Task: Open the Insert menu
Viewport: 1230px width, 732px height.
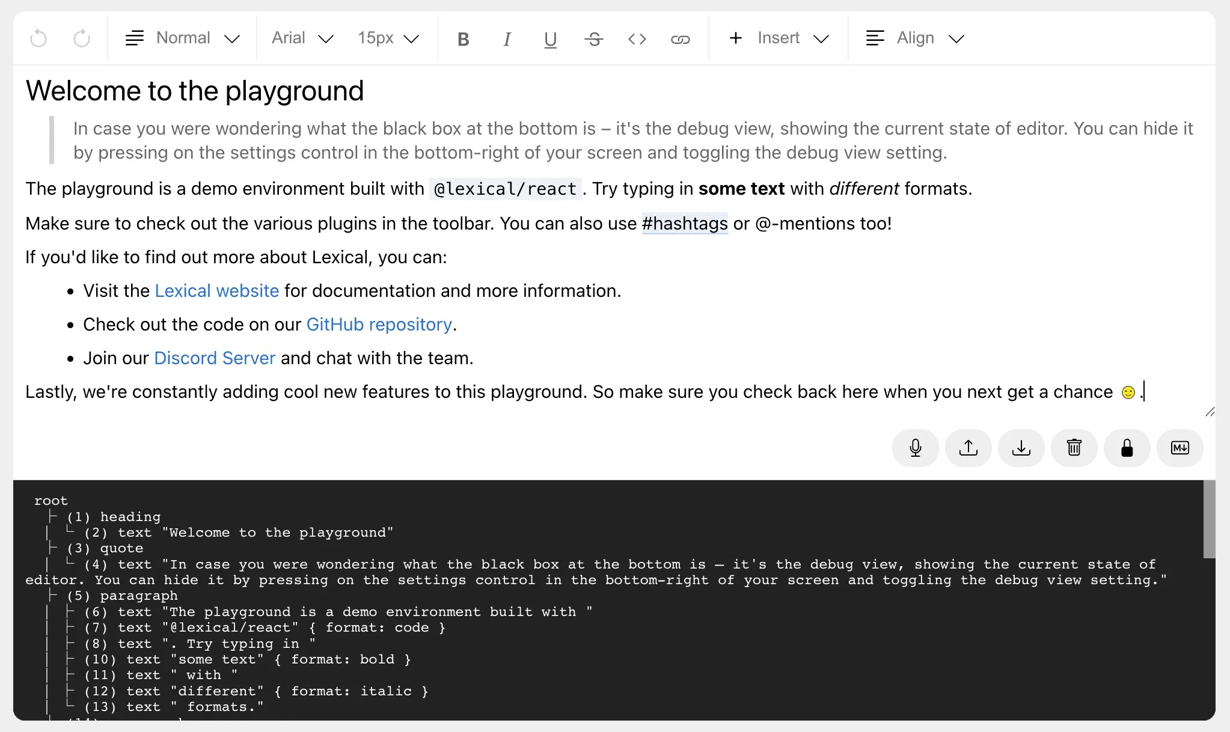Action: point(779,38)
